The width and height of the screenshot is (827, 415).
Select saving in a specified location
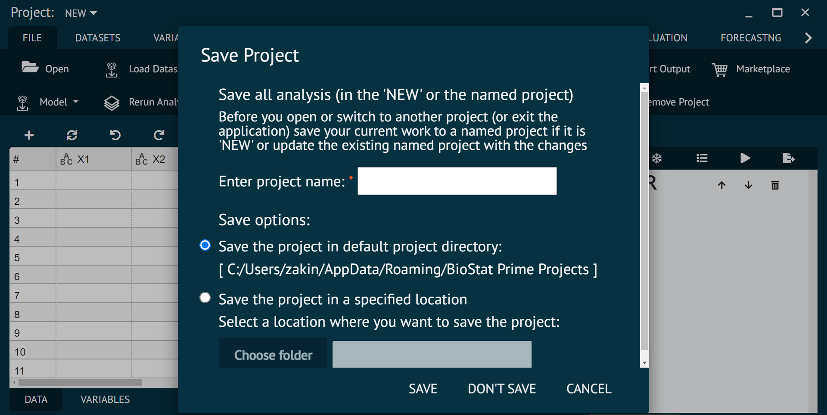click(x=205, y=297)
